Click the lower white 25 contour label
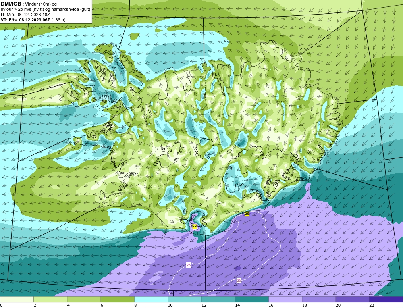403x308 pixels. tap(239, 280)
